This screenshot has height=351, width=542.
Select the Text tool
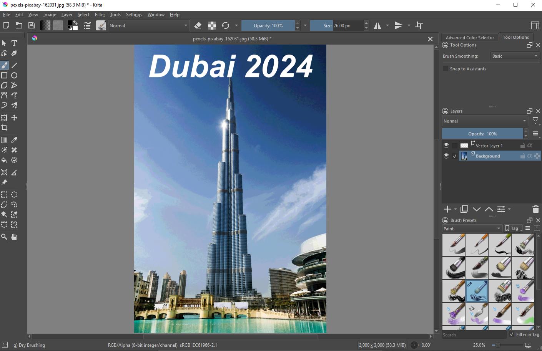click(x=14, y=43)
